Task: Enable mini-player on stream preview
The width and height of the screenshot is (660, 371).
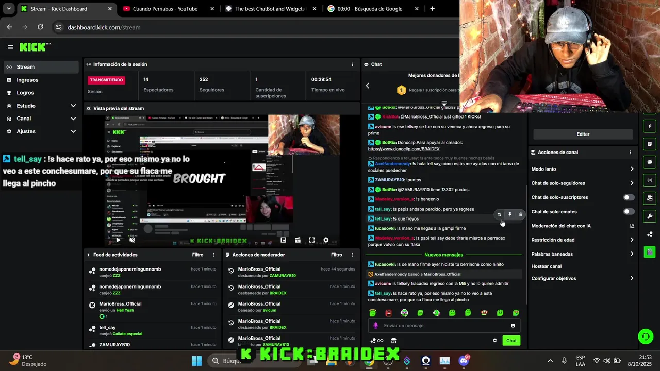Action: tap(283, 240)
